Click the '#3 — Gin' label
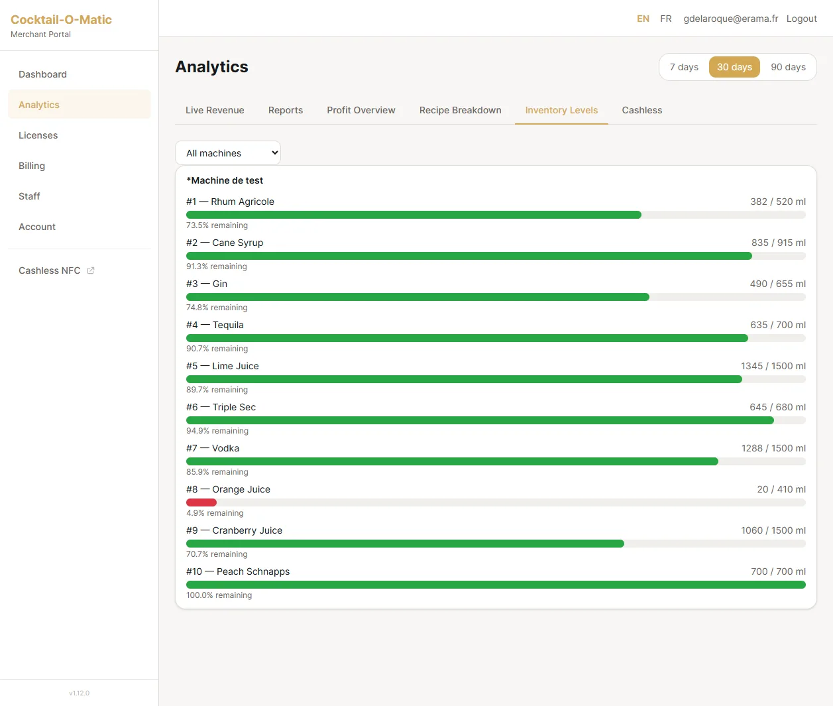Viewport: 833px width, 706px height. point(207,284)
